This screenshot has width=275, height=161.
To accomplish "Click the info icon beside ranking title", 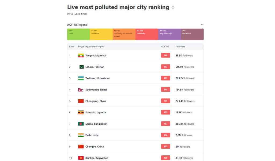I will 173,7.
